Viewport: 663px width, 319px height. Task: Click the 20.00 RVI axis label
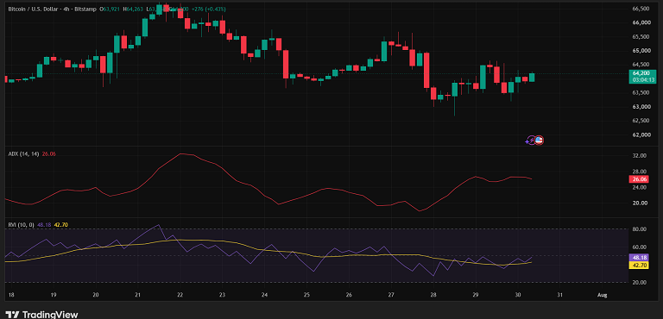click(640, 282)
